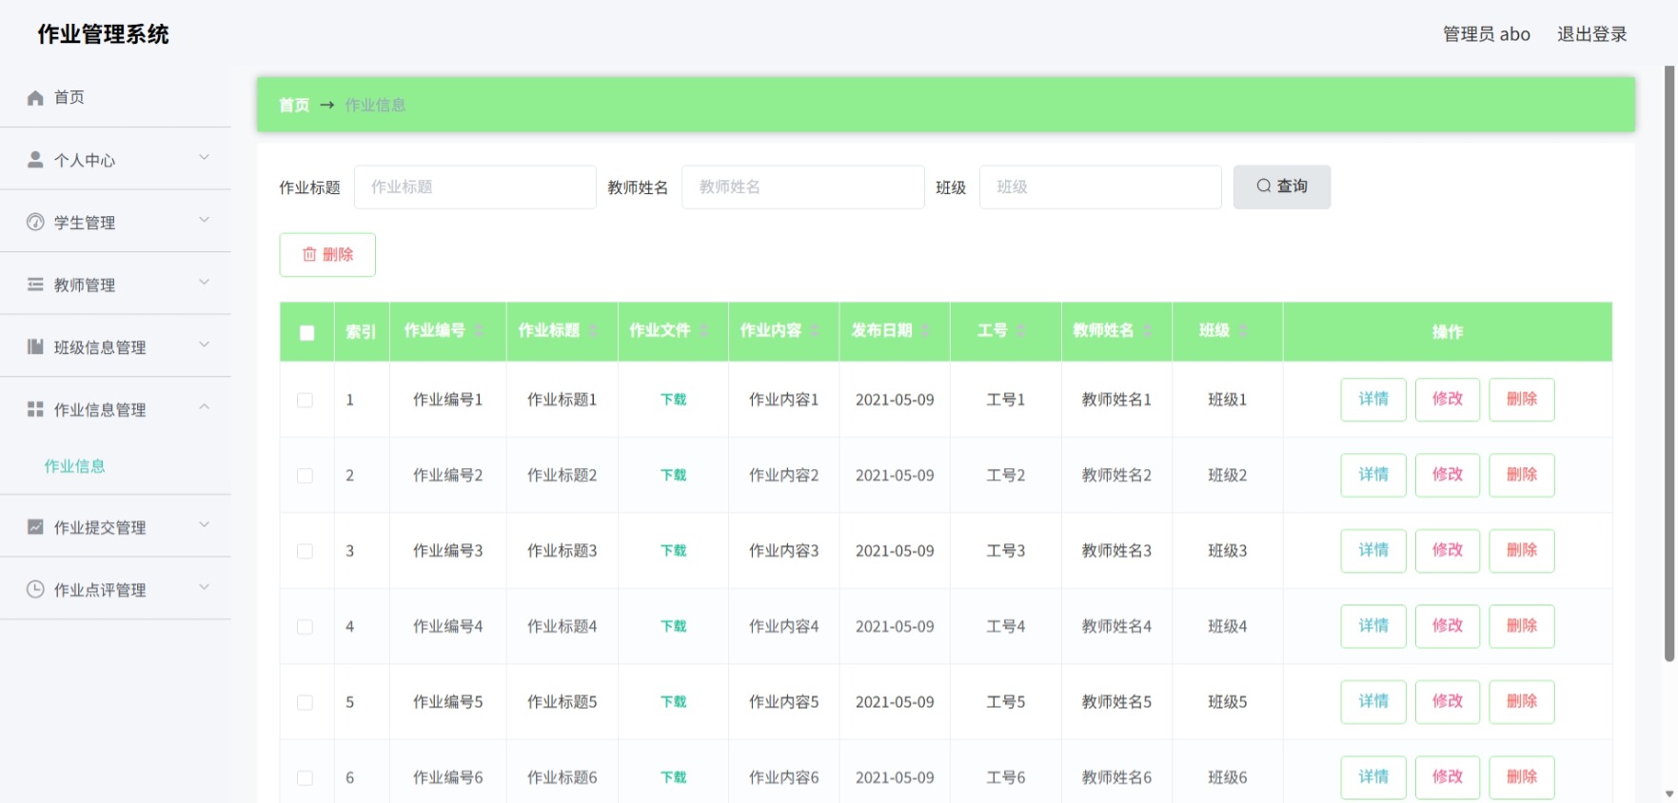Open the 学生管理 menu label
This screenshot has width=1678, height=803.
[85, 223]
